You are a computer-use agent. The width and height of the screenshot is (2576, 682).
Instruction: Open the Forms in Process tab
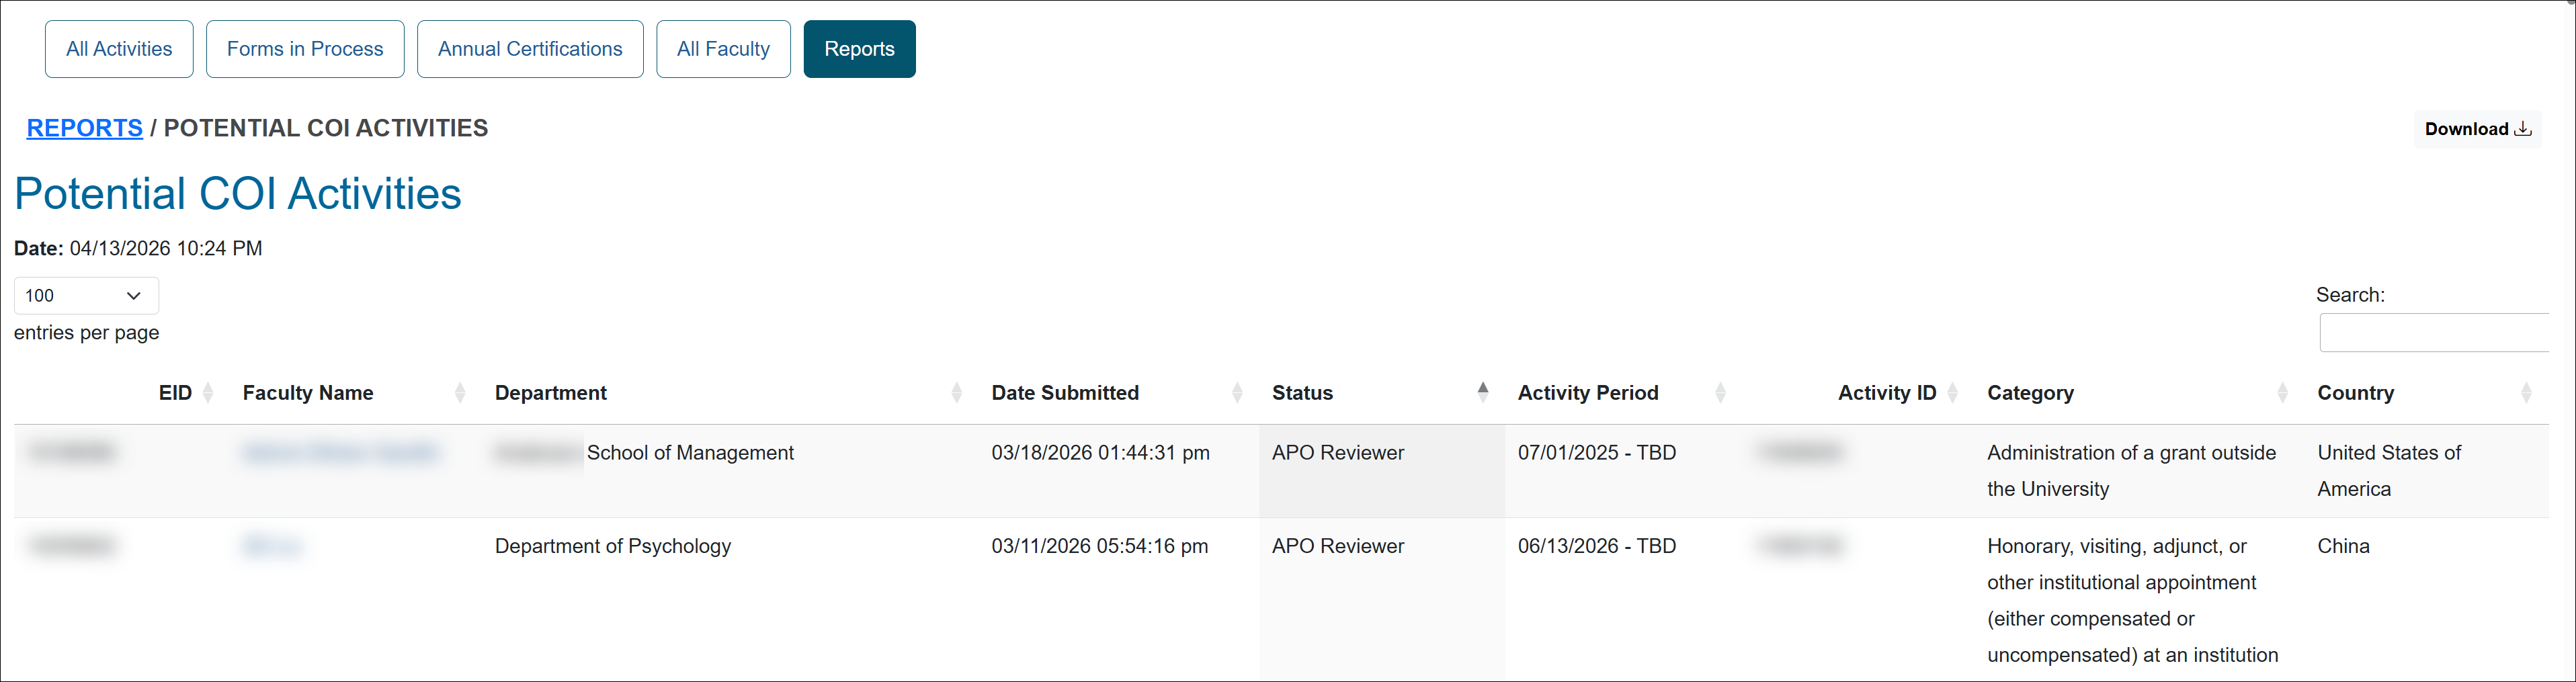[305, 49]
